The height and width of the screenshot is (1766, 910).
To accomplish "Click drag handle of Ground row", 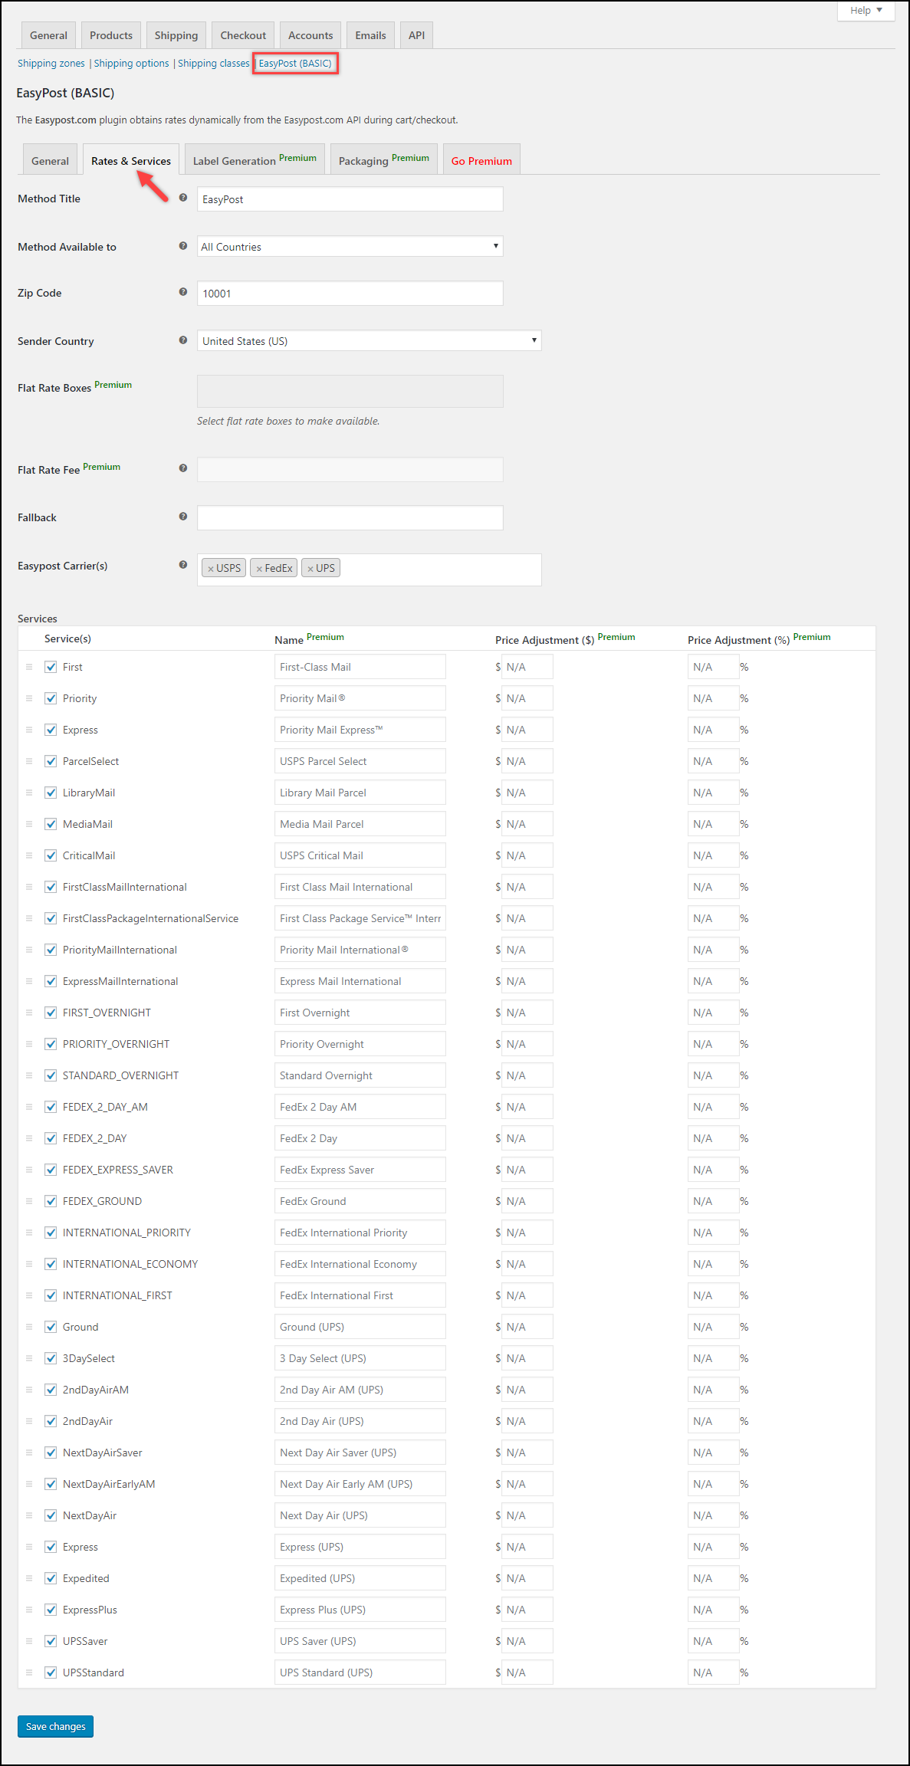I will pyautogui.click(x=29, y=1327).
